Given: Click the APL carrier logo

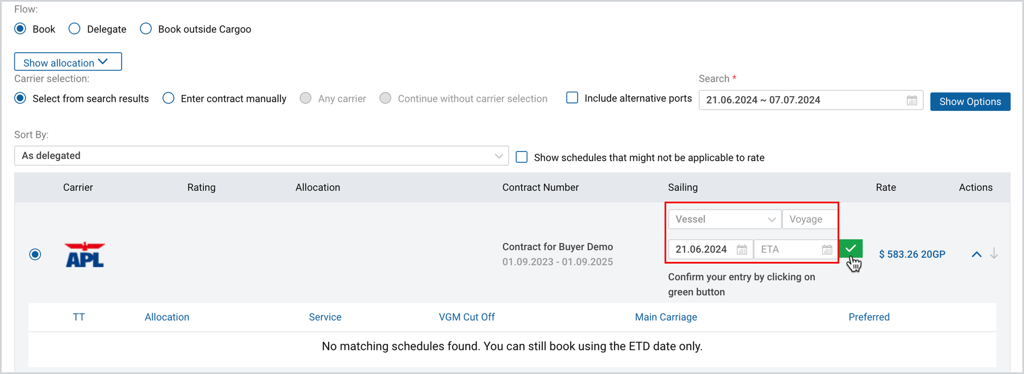Looking at the screenshot, I should 85,254.
